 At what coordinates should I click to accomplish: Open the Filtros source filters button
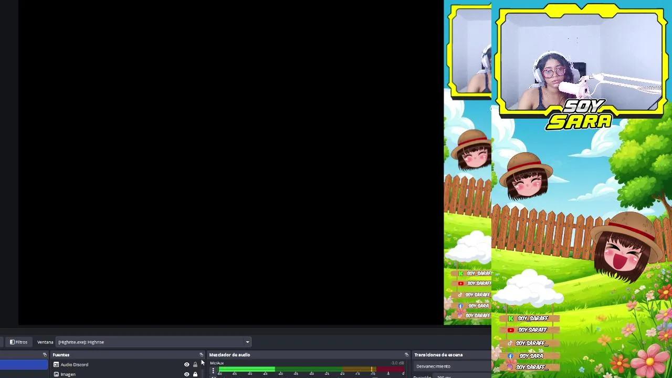coord(18,342)
